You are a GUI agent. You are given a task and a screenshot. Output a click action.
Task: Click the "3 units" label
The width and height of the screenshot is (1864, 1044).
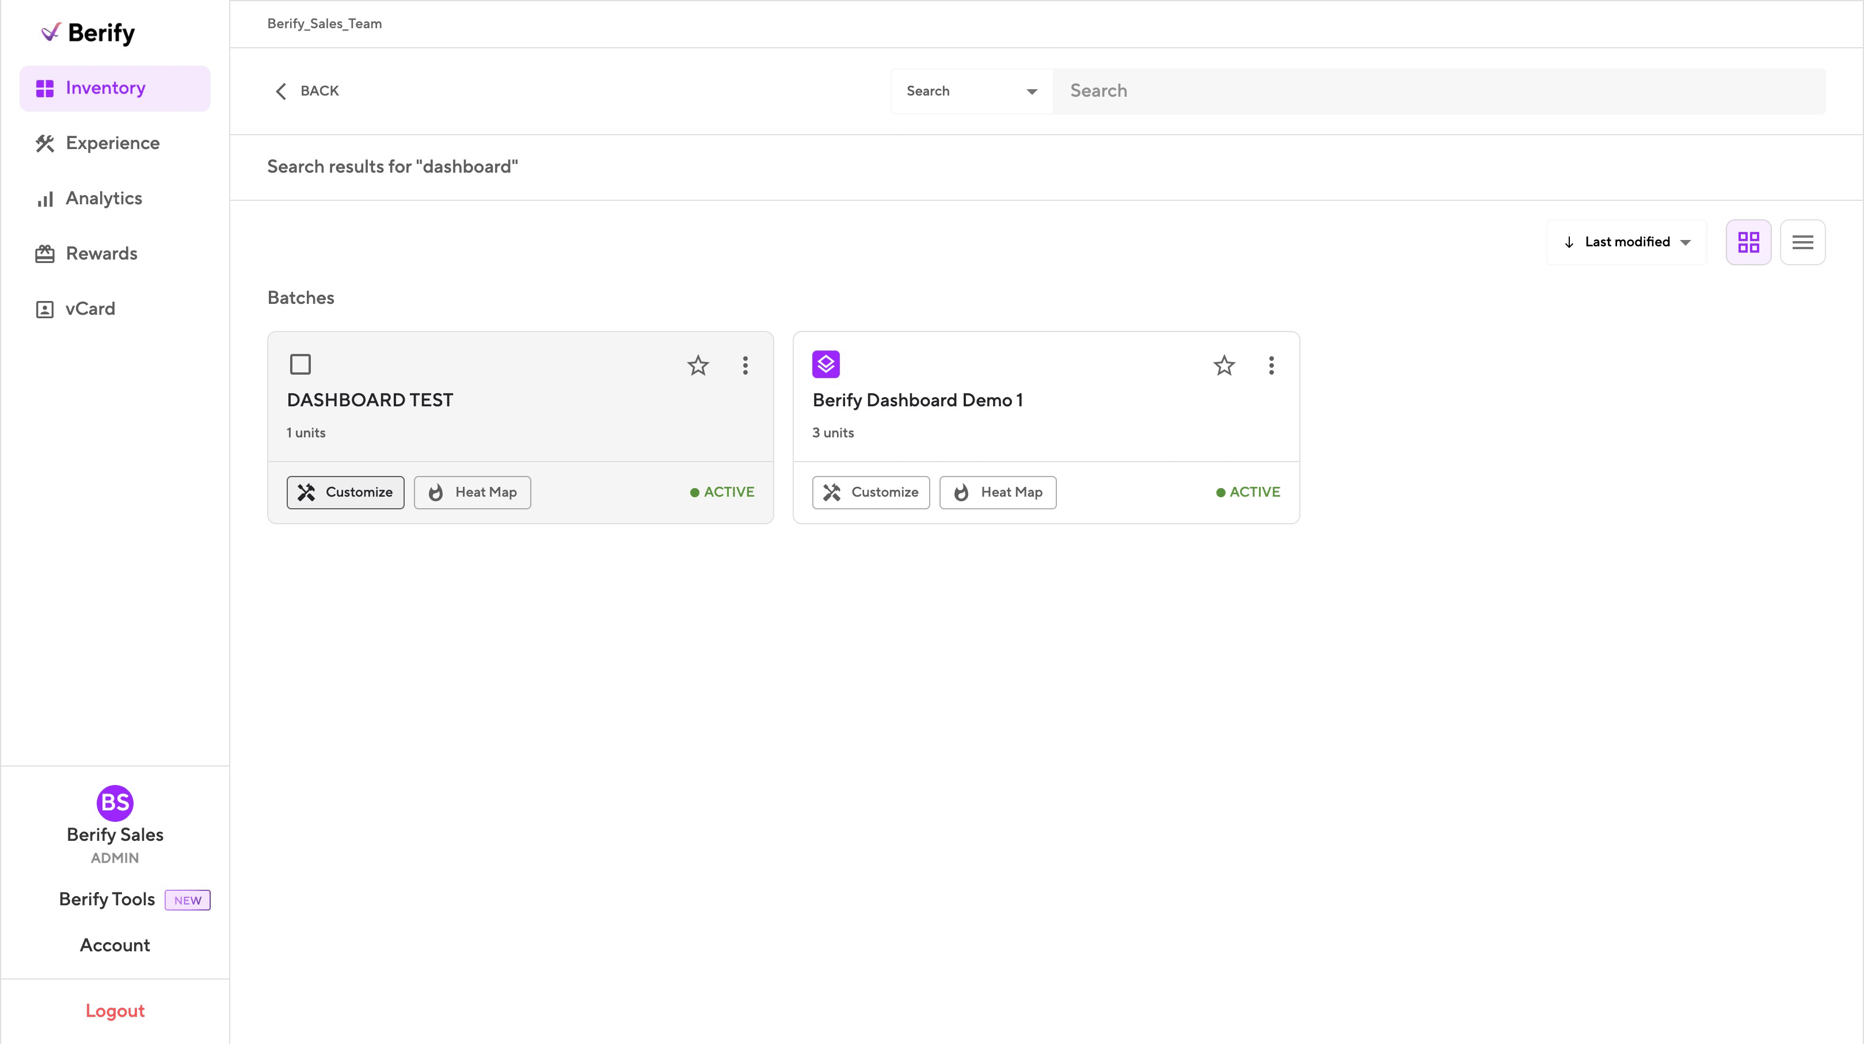pyautogui.click(x=833, y=433)
